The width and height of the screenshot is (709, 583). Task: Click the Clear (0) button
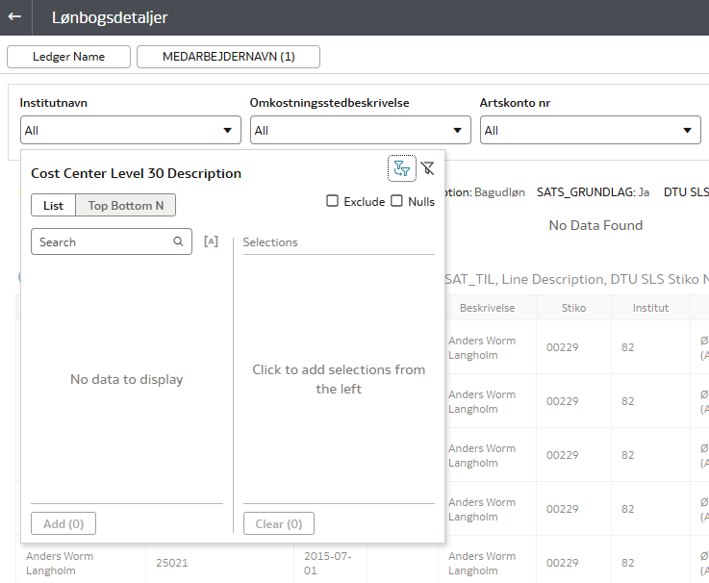279,523
